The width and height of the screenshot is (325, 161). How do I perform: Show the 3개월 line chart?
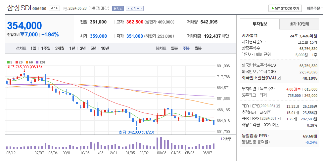pos(60,48)
